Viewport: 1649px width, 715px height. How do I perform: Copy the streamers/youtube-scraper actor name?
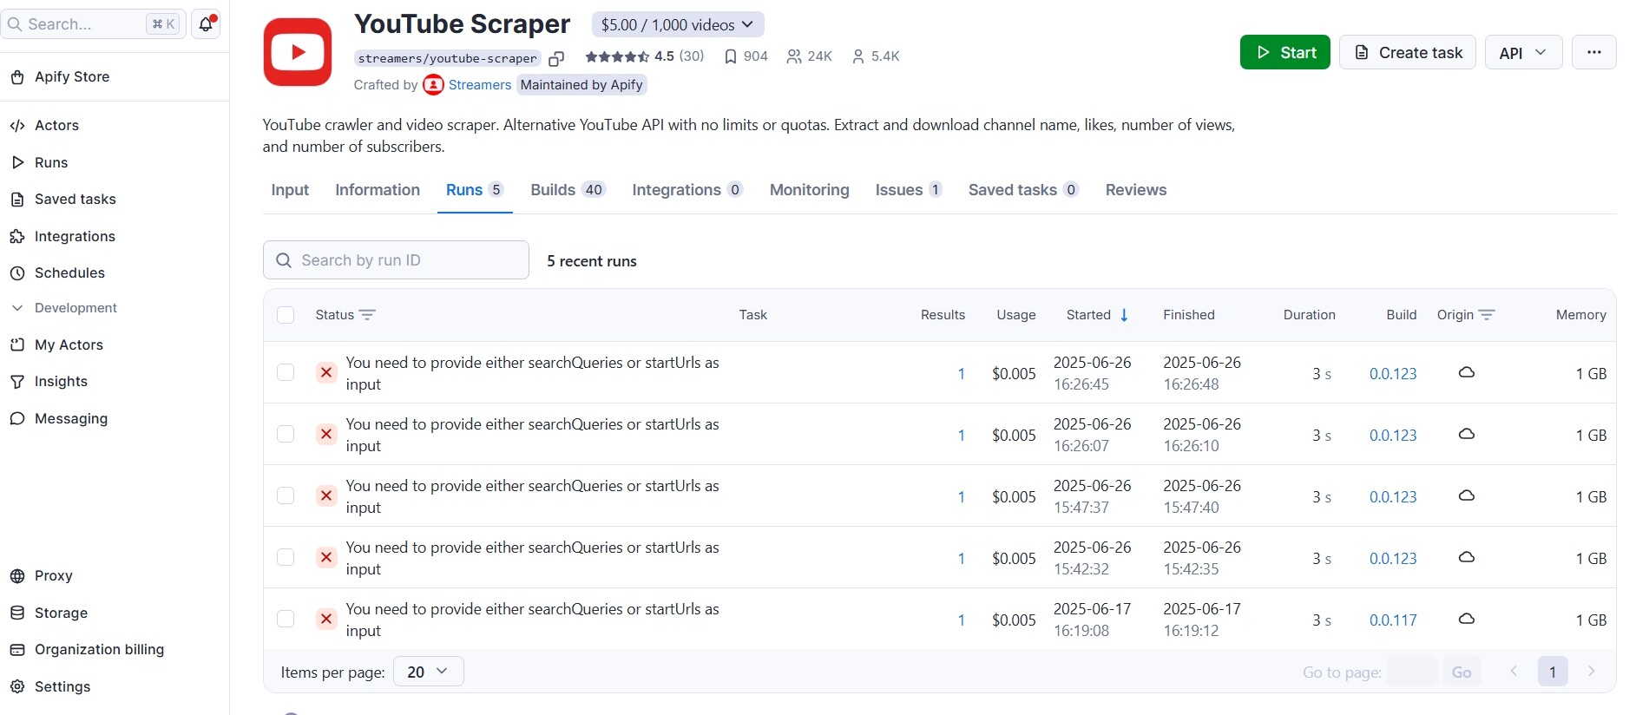click(x=557, y=58)
